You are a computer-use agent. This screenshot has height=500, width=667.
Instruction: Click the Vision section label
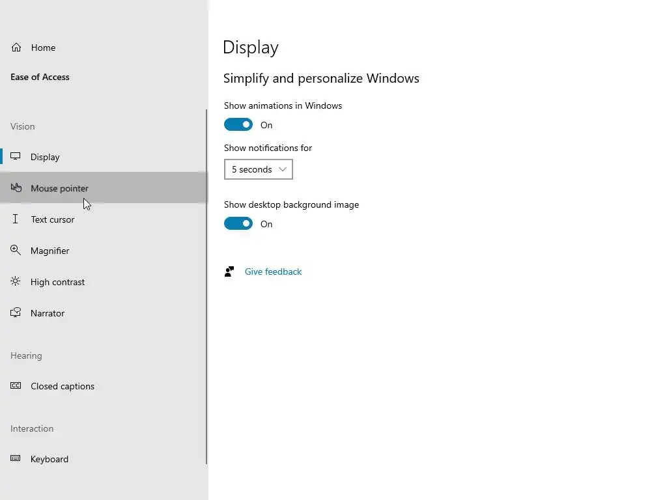[x=23, y=126]
